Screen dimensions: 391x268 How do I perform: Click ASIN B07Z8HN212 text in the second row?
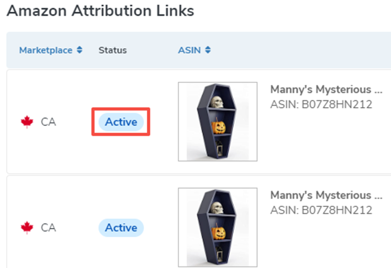coord(321,211)
